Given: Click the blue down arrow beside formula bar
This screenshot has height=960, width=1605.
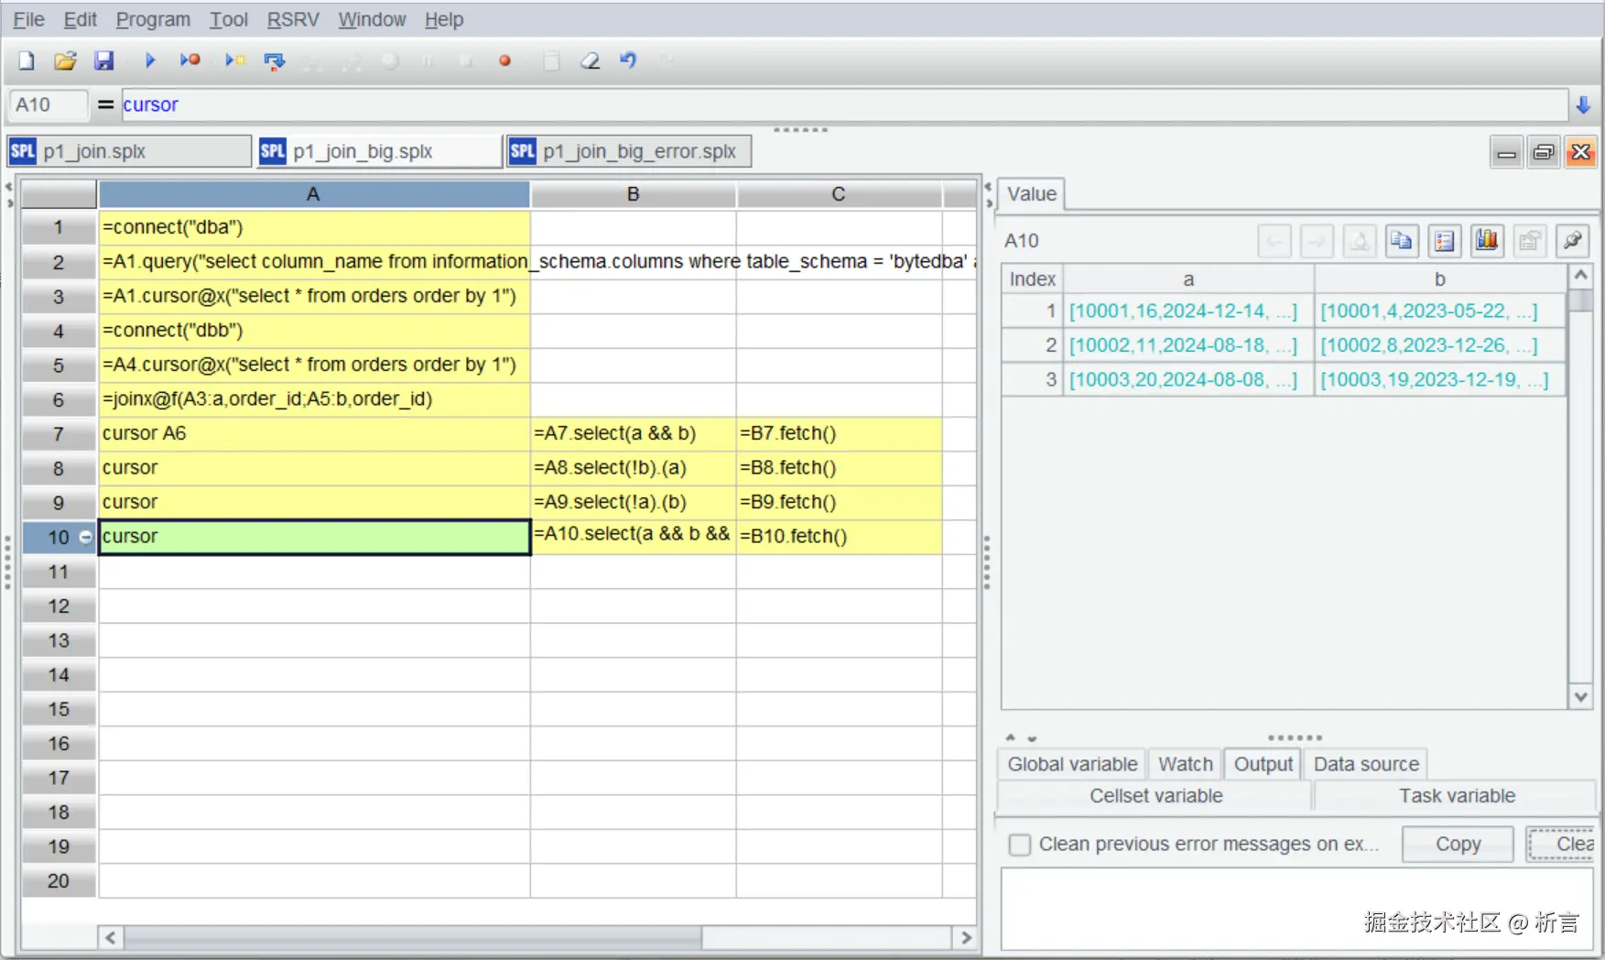Looking at the screenshot, I should point(1583,105).
